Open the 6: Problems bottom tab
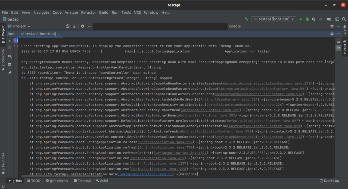The image size is (348, 189). click(57, 181)
